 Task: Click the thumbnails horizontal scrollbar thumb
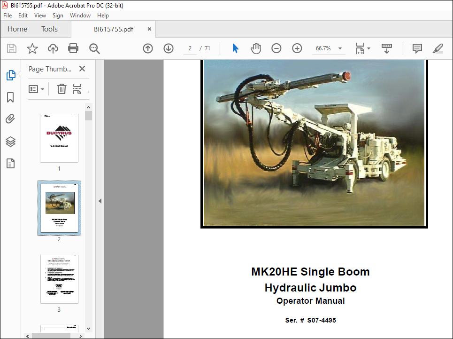51,336
